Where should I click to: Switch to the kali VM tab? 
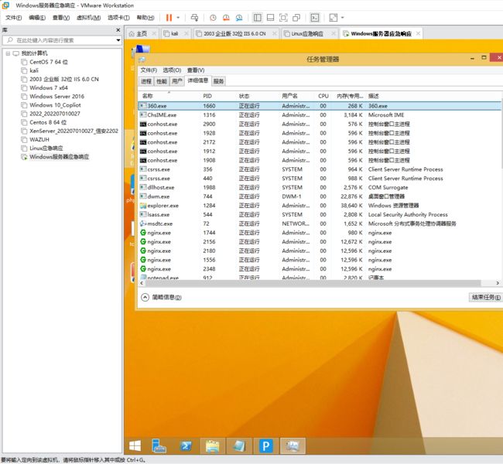(x=175, y=34)
